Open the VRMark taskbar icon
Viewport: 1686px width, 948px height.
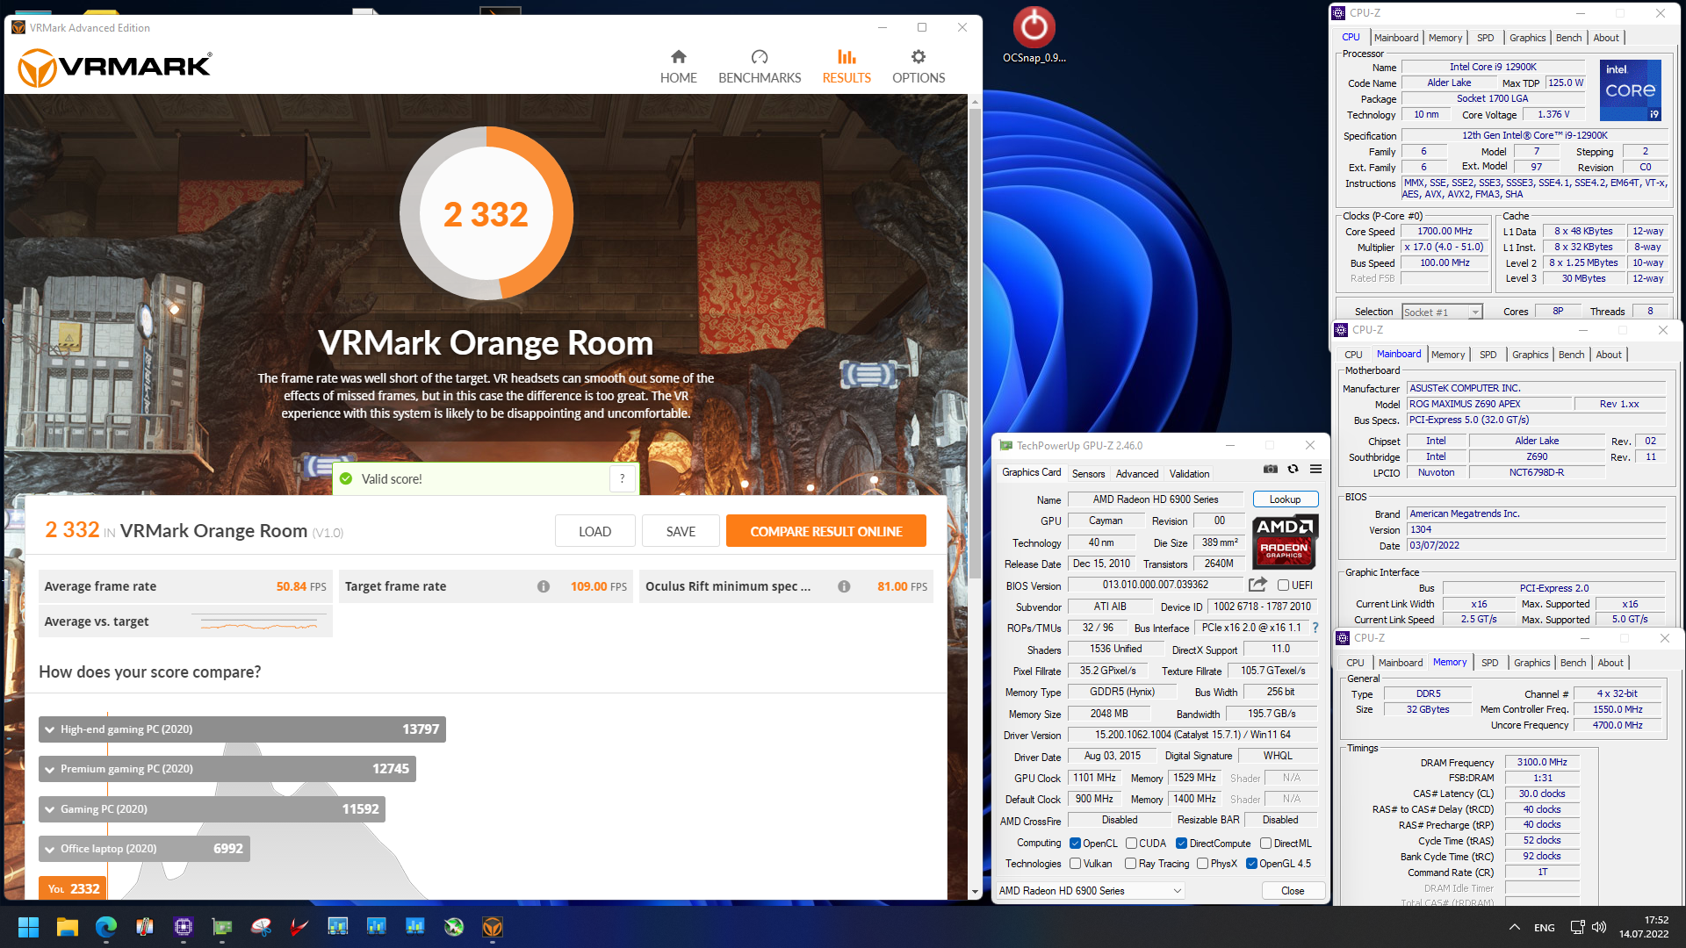493,927
